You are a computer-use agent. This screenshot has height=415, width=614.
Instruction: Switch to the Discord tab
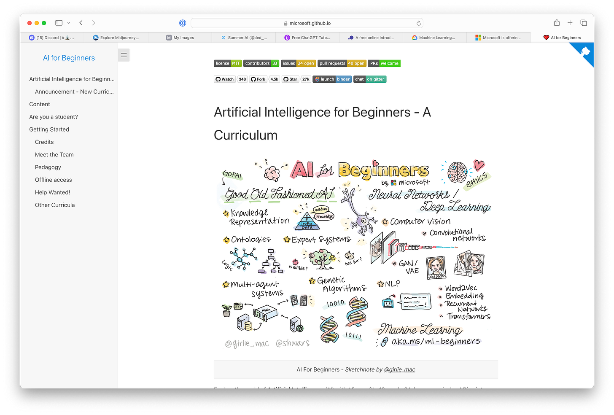click(52, 38)
